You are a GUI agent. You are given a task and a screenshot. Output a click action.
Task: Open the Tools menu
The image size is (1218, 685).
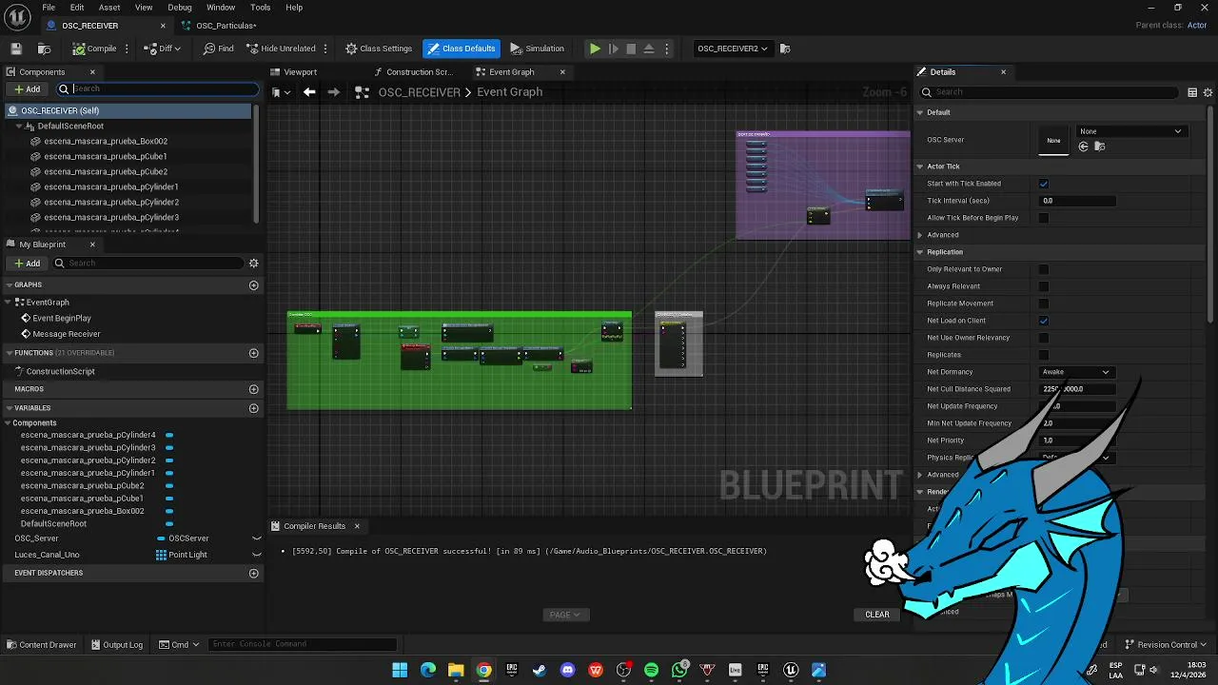(x=260, y=8)
